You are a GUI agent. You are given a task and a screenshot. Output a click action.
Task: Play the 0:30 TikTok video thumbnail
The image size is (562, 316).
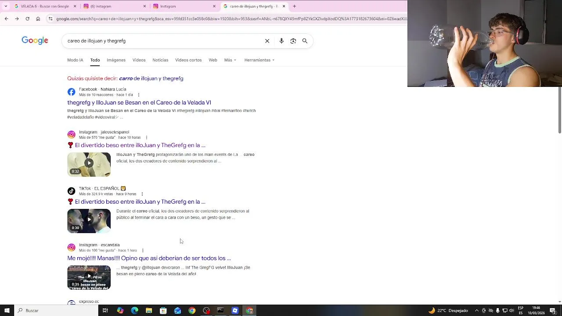point(89,221)
